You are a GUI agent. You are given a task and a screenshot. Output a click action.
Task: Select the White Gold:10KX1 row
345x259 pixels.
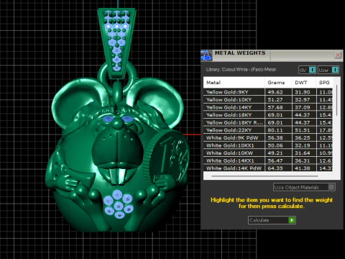tap(268, 145)
